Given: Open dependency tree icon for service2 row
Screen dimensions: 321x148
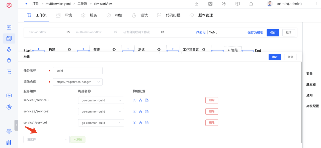Looking at the screenshot, I should click(141, 111).
